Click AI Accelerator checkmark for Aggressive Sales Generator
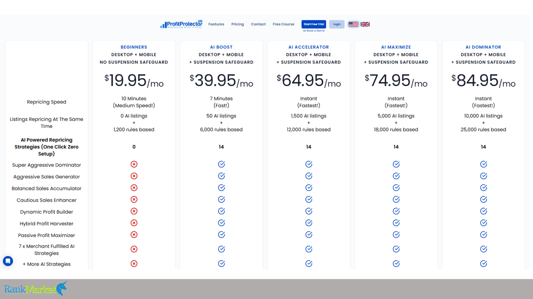 [309, 176]
